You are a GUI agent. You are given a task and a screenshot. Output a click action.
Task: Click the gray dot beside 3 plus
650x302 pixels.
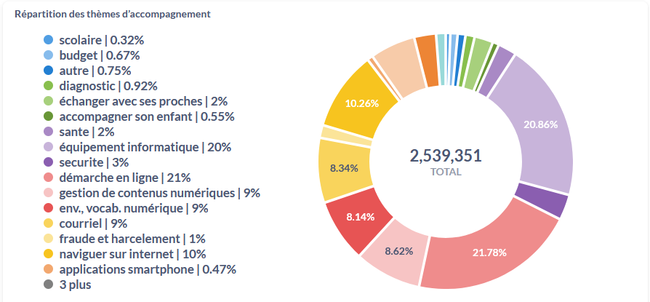click(49, 285)
